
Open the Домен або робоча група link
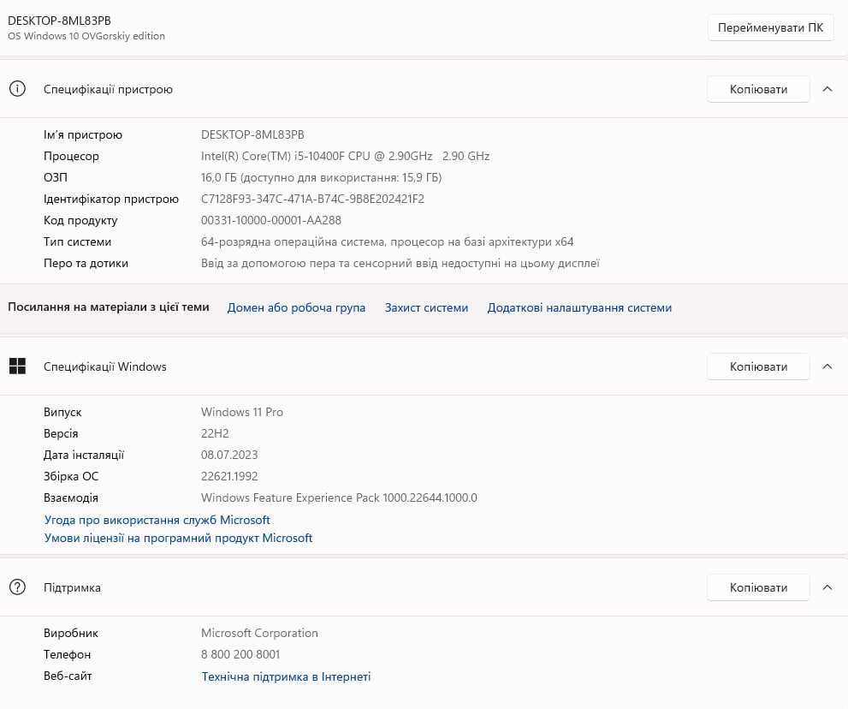coord(296,307)
